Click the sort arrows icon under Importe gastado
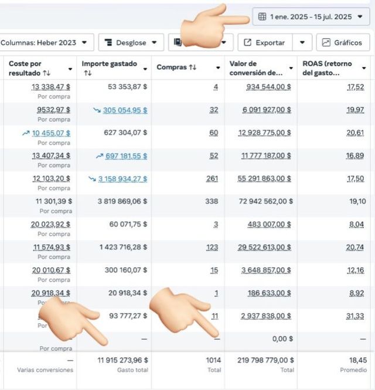The width and height of the screenshot is (375, 390). pos(87,73)
